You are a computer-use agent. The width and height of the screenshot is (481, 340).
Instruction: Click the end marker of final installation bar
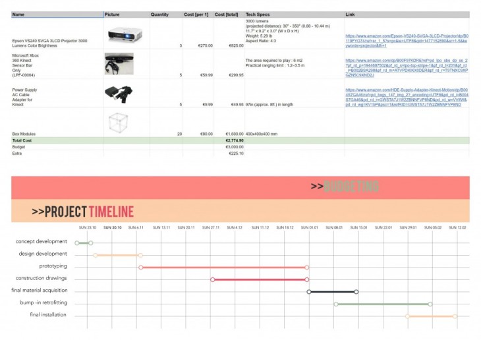click(x=456, y=316)
